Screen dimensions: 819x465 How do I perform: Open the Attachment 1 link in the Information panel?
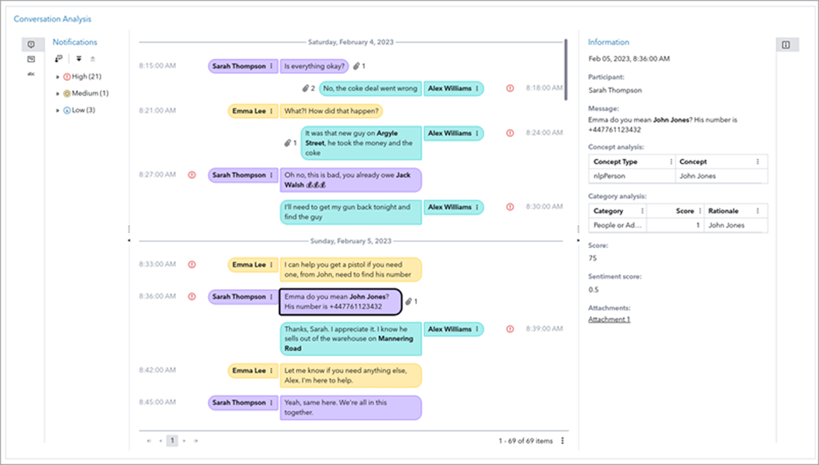click(x=608, y=319)
